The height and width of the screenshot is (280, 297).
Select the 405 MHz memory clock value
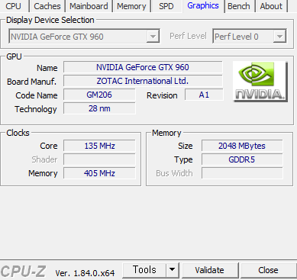pos(99,173)
